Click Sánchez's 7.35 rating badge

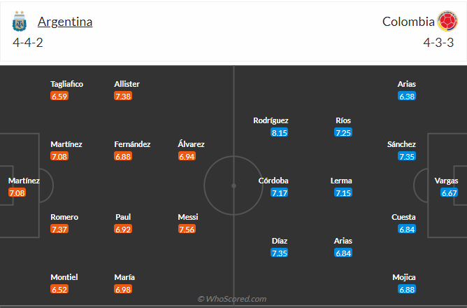(x=407, y=156)
